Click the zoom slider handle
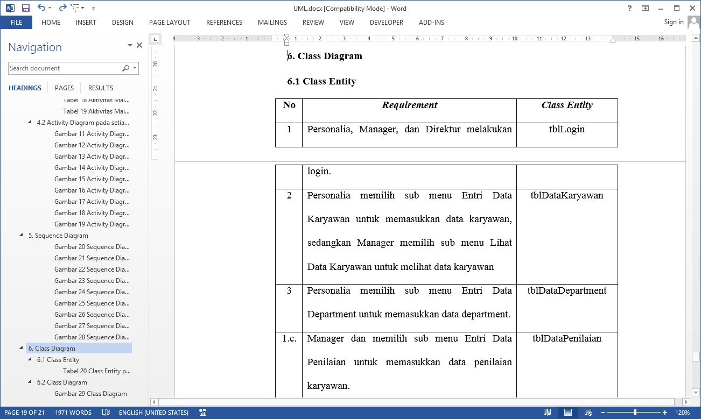The width and height of the screenshot is (701, 419). click(635, 413)
